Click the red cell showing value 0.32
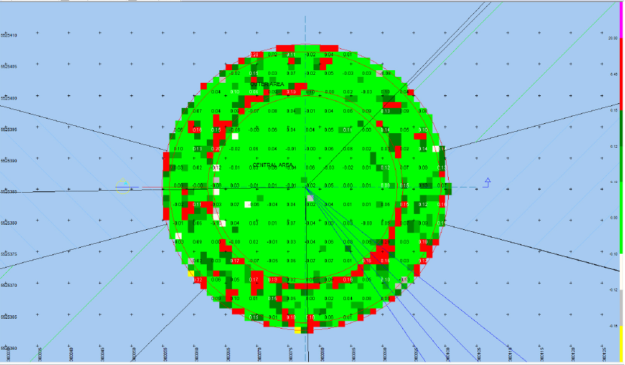Image resolution: width=625 pixels, height=365 pixels. click(198, 280)
